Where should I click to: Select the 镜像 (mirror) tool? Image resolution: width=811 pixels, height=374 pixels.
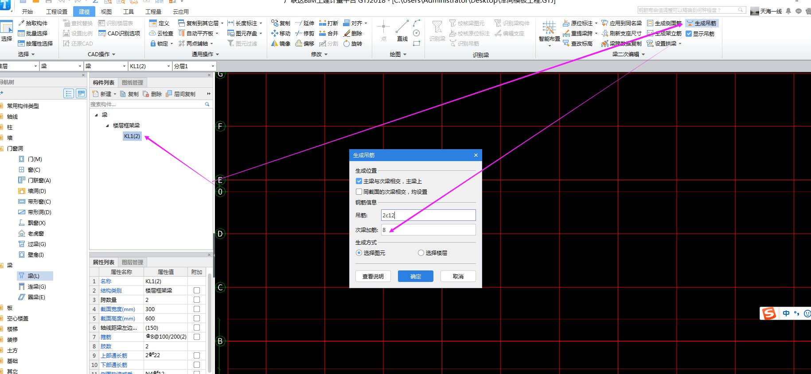(281, 43)
